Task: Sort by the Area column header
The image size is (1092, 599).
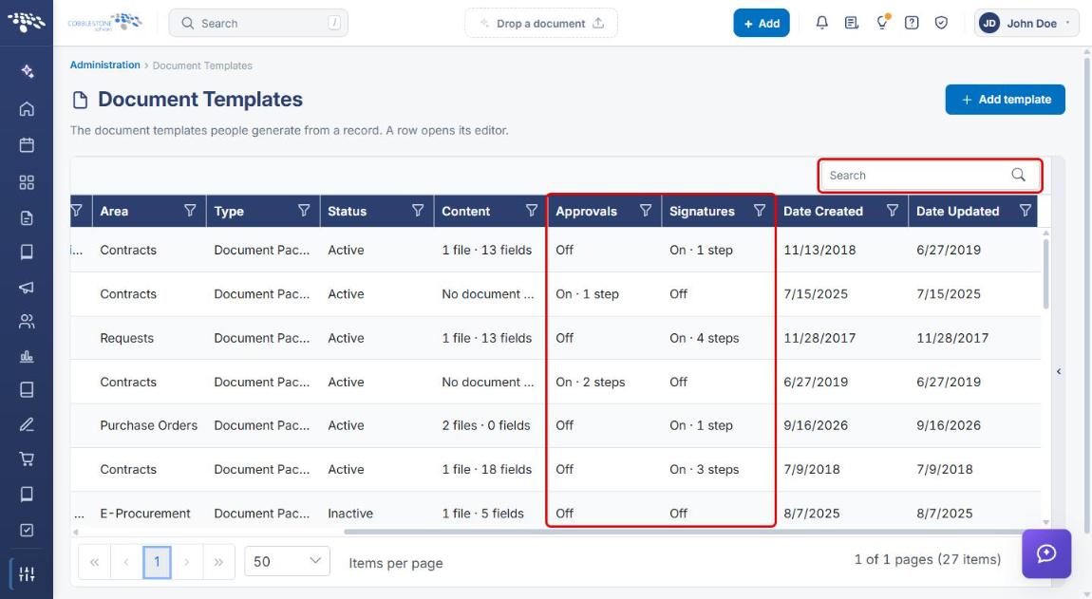Action: (x=114, y=211)
